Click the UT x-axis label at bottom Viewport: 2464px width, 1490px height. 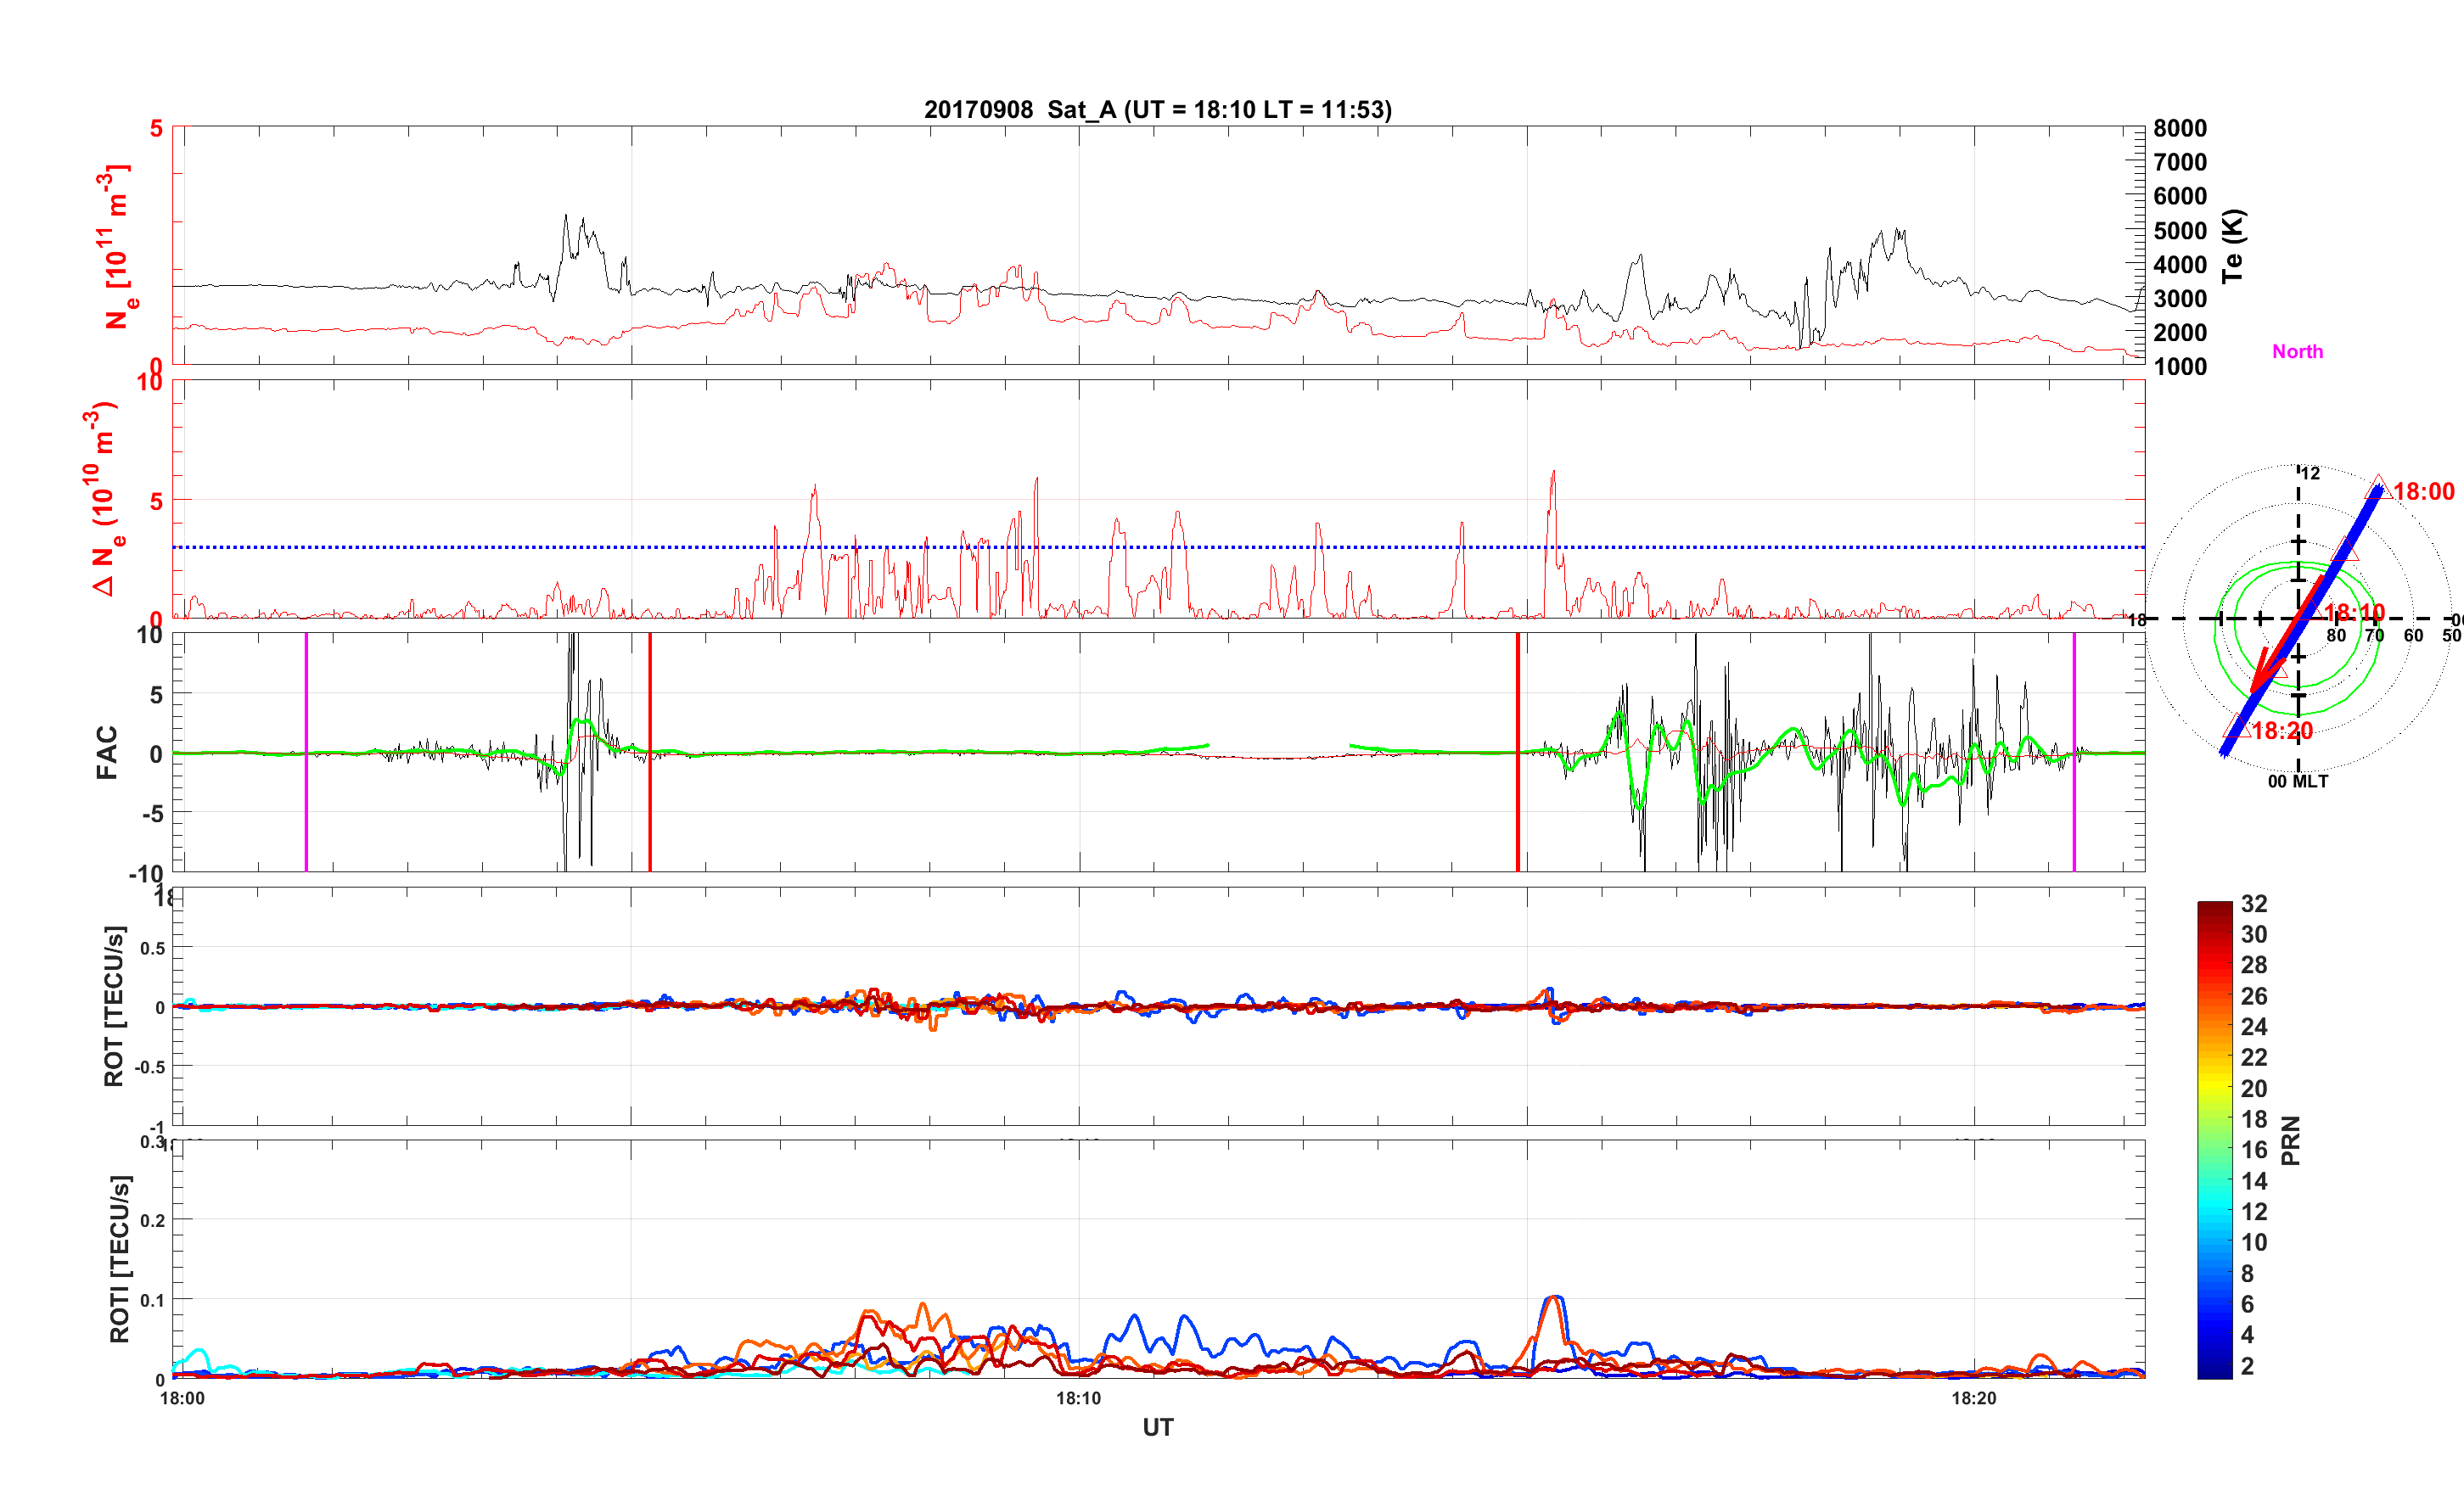point(1157,1427)
